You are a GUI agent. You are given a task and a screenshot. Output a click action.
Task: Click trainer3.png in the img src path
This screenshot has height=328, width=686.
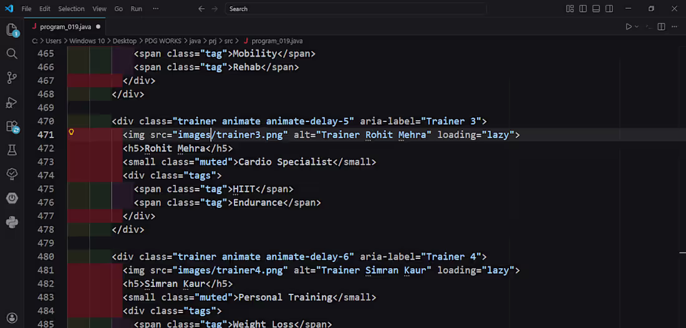[x=250, y=135]
